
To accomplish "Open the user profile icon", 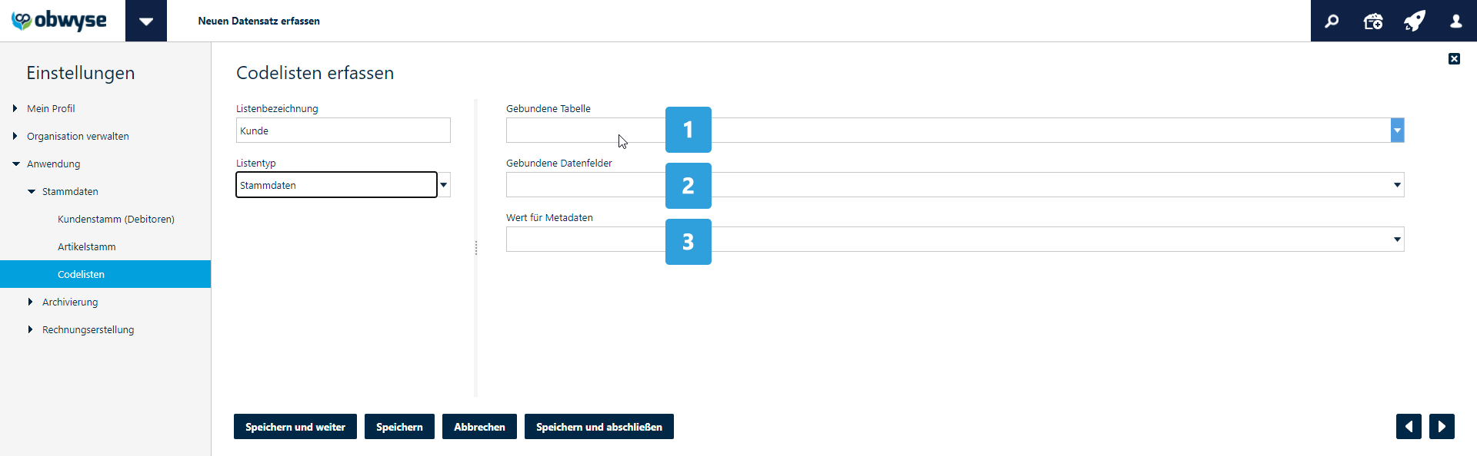I will [x=1456, y=21].
